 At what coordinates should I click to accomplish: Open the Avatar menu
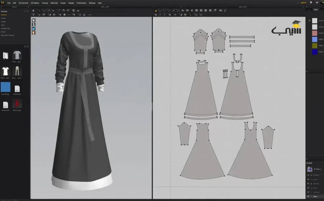(63, 3)
